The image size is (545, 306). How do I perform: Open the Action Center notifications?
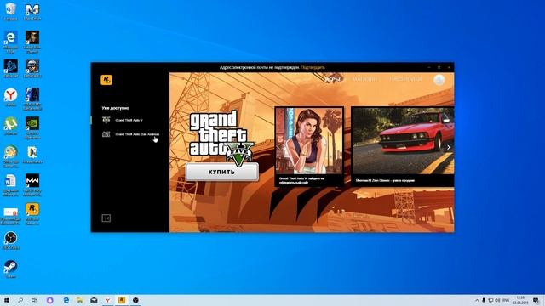pyautogui.click(x=536, y=300)
